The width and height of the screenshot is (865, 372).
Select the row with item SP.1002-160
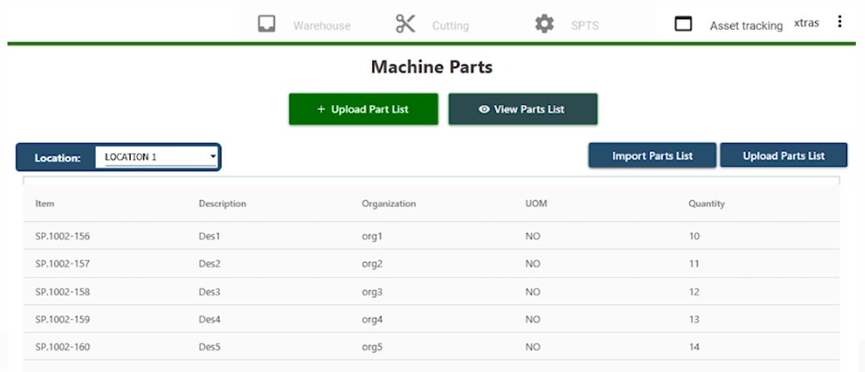[62, 347]
